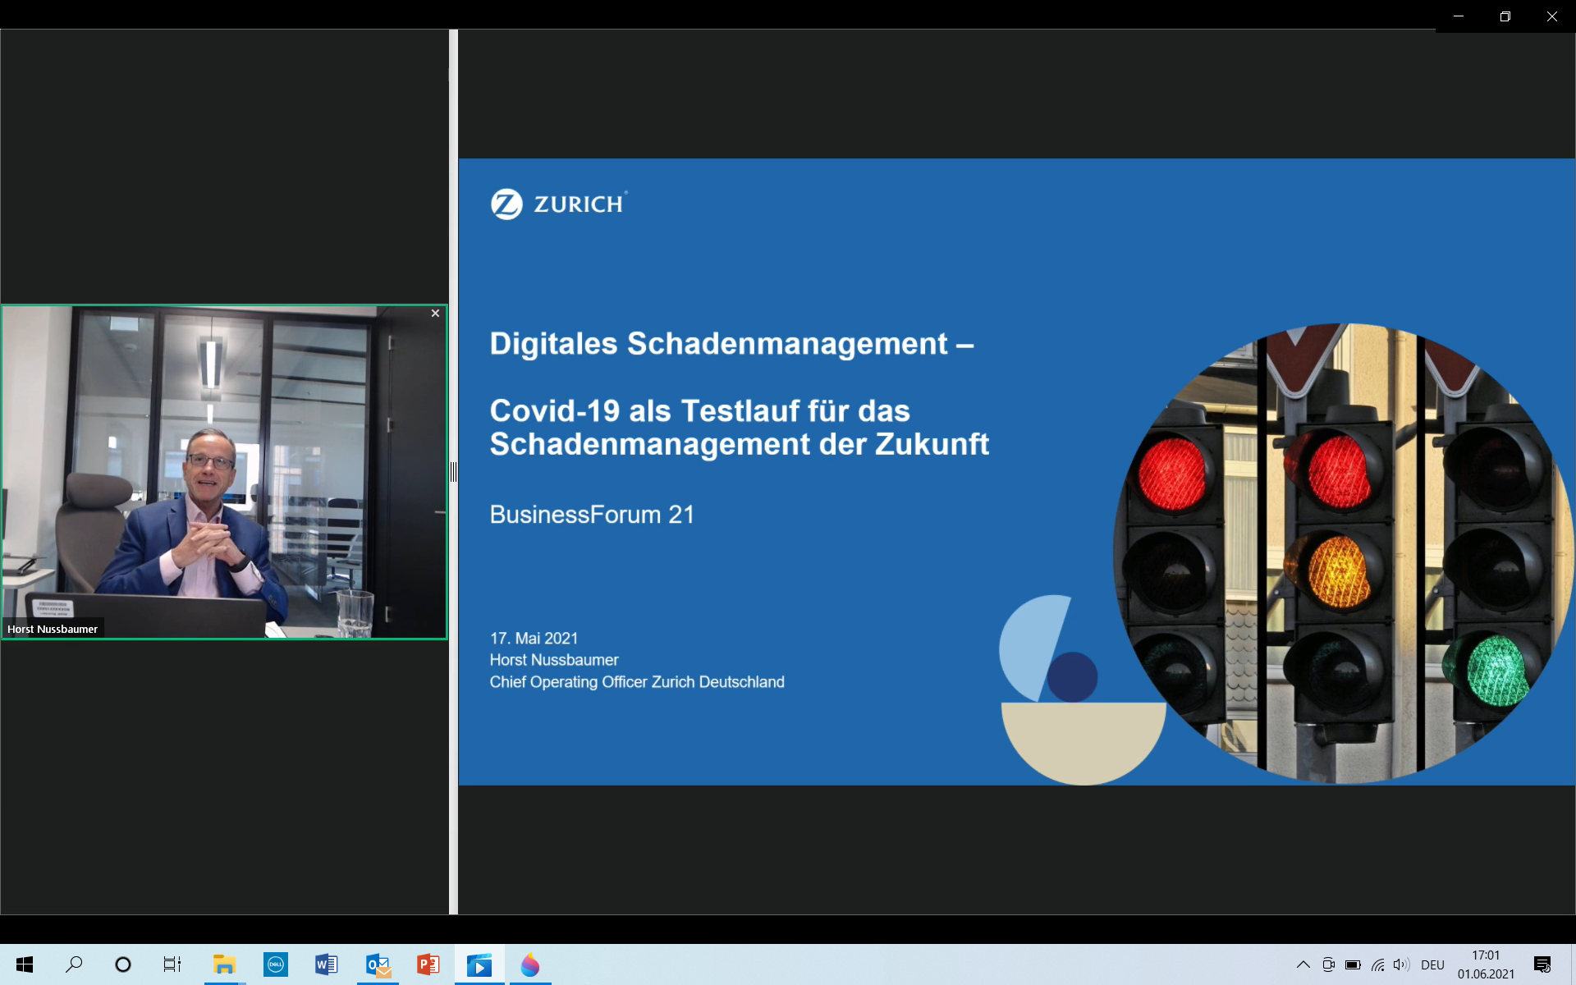
Task: Open File Explorer from the taskbar
Action: coord(224,964)
